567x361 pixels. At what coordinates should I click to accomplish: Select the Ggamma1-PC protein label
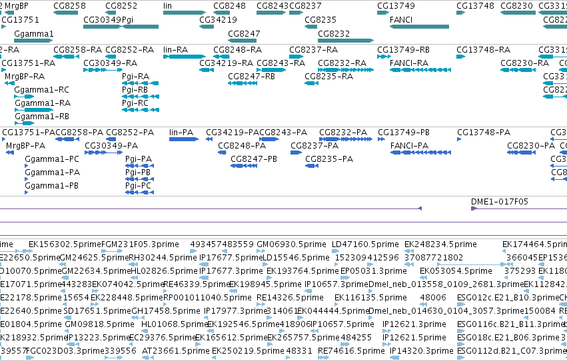(52, 159)
